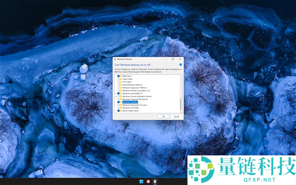Expand the Windows PowerShell 2.0 node
Screen dimensions: 296x185
[116, 93]
